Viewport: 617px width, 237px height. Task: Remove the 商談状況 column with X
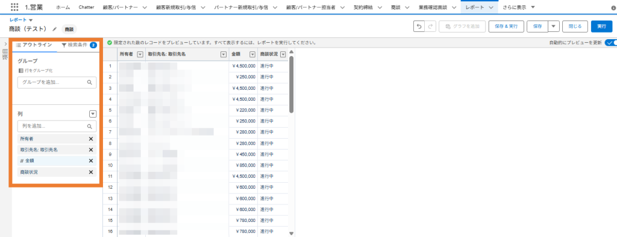coord(91,172)
